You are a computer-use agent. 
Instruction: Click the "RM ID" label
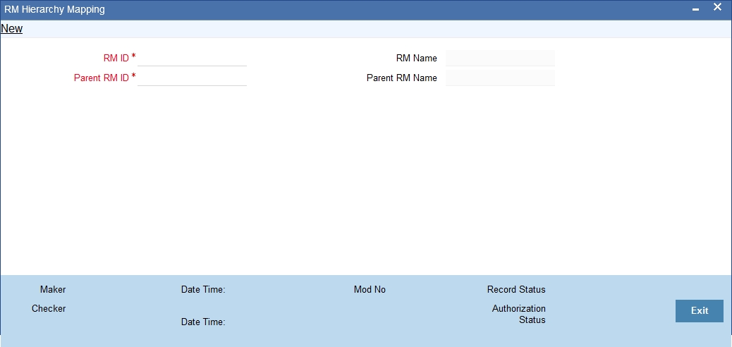pyautogui.click(x=116, y=59)
